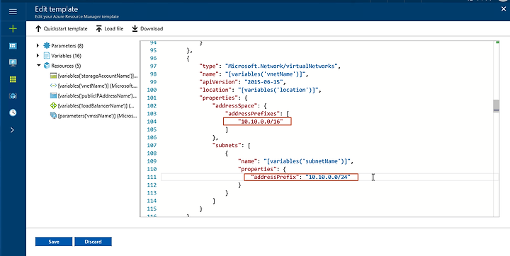This screenshot has width=510, height=256.
Task: Close the Edit template blade
Action: (504, 9)
